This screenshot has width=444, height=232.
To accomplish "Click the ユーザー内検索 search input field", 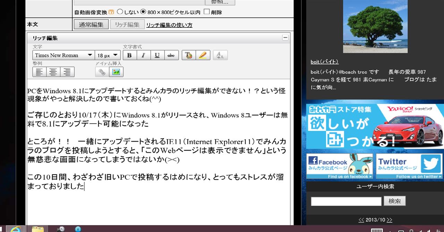I will pyautogui.click(x=346, y=201).
